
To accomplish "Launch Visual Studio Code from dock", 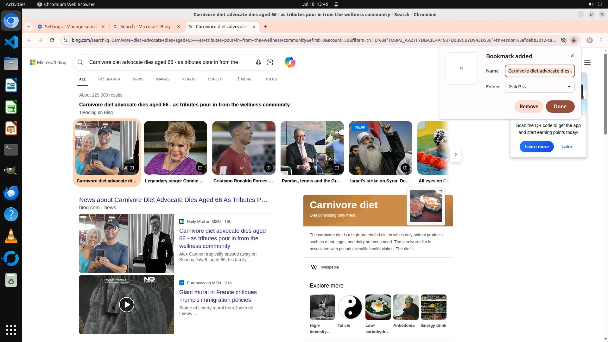I will point(11,42).
